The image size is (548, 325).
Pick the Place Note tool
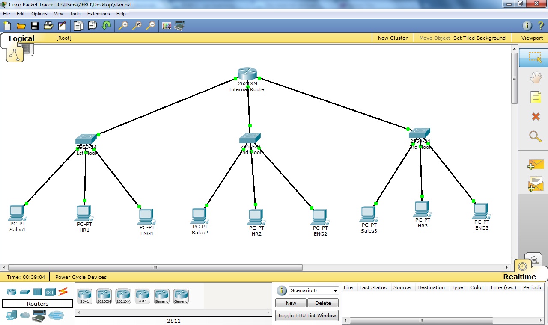pos(536,97)
